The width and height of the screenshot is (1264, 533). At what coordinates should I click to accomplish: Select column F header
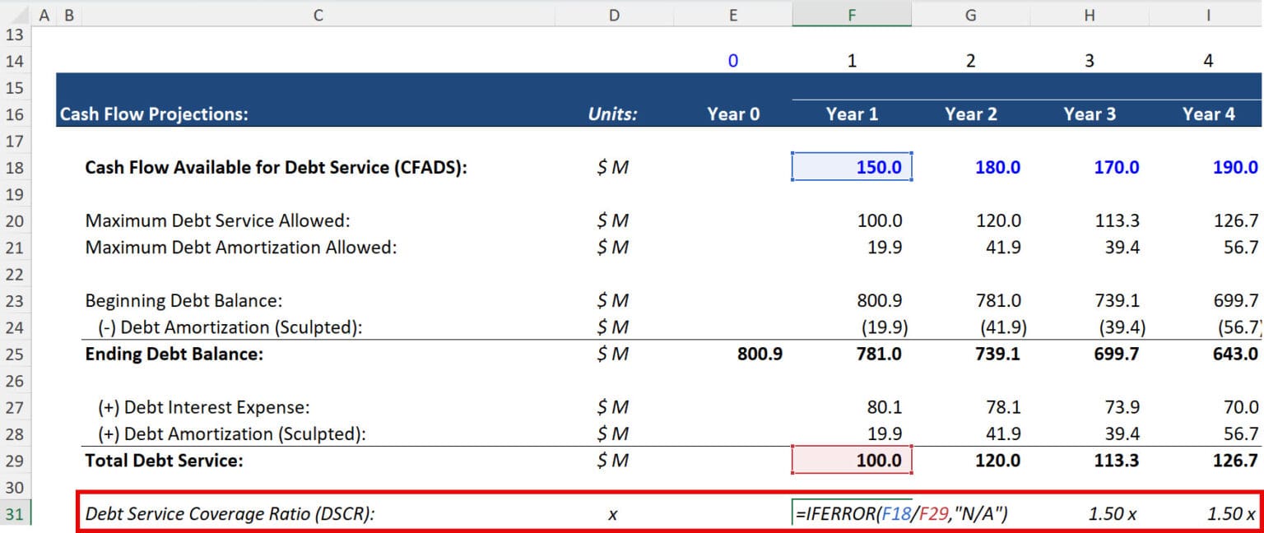(x=852, y=14)
